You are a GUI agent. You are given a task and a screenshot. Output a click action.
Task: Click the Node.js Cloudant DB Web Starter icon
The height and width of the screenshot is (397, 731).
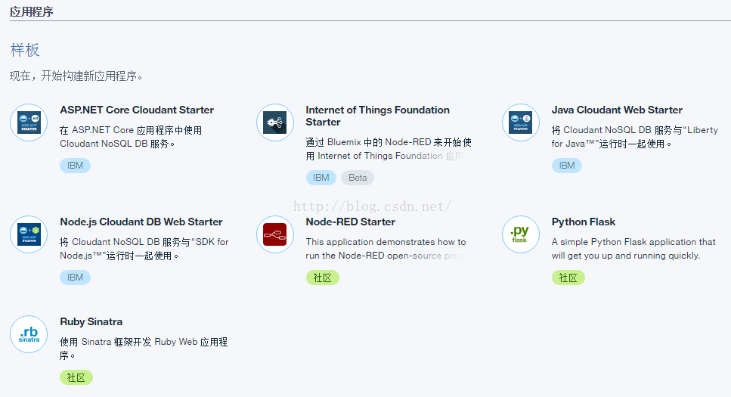pos(29,234)
